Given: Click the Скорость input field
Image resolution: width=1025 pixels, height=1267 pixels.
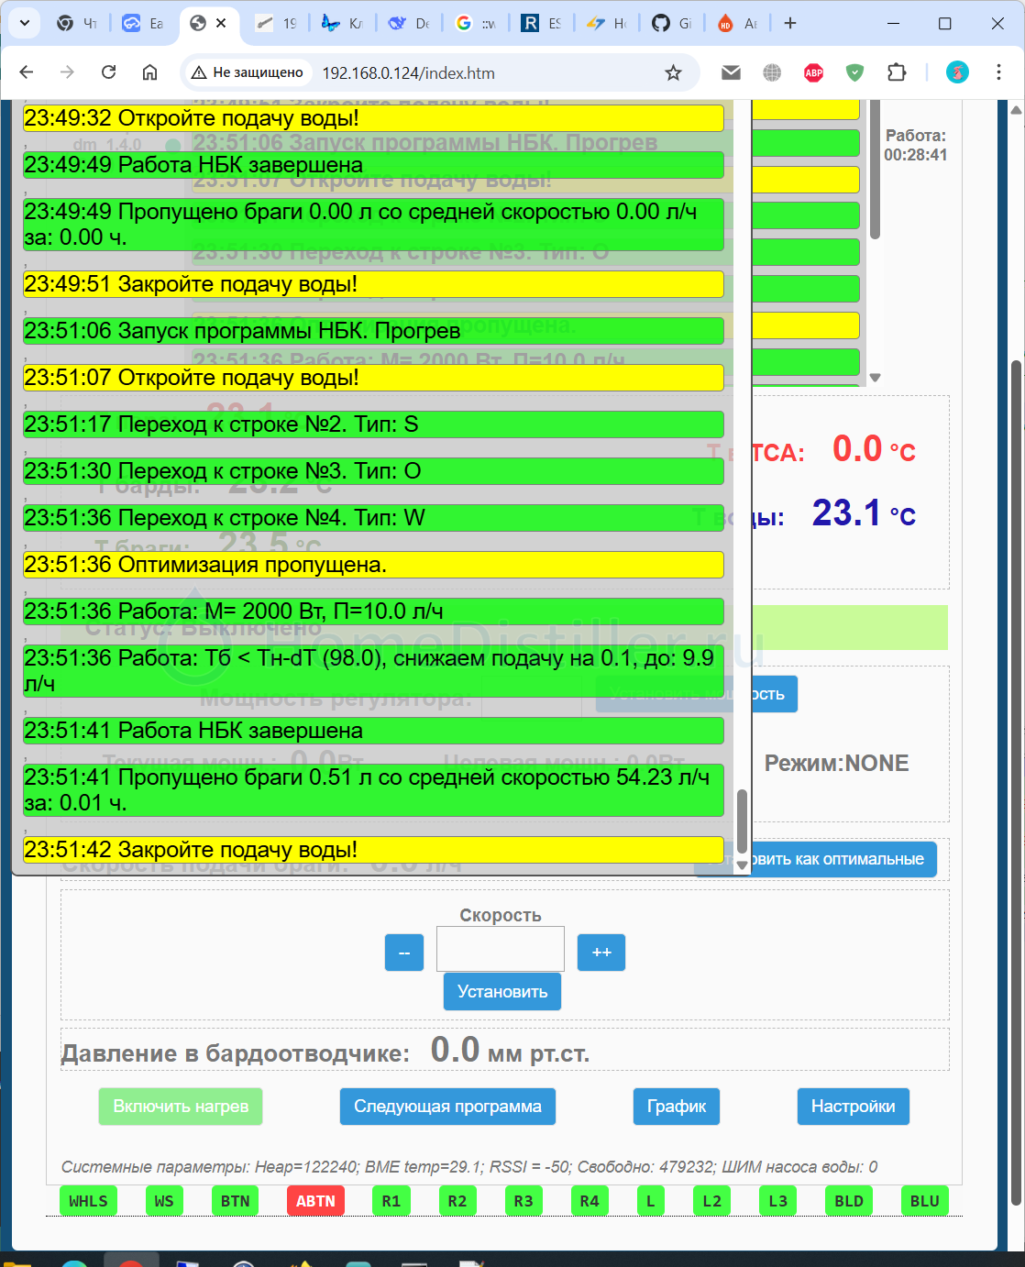Looking at the screenshot, I should 500,949.
